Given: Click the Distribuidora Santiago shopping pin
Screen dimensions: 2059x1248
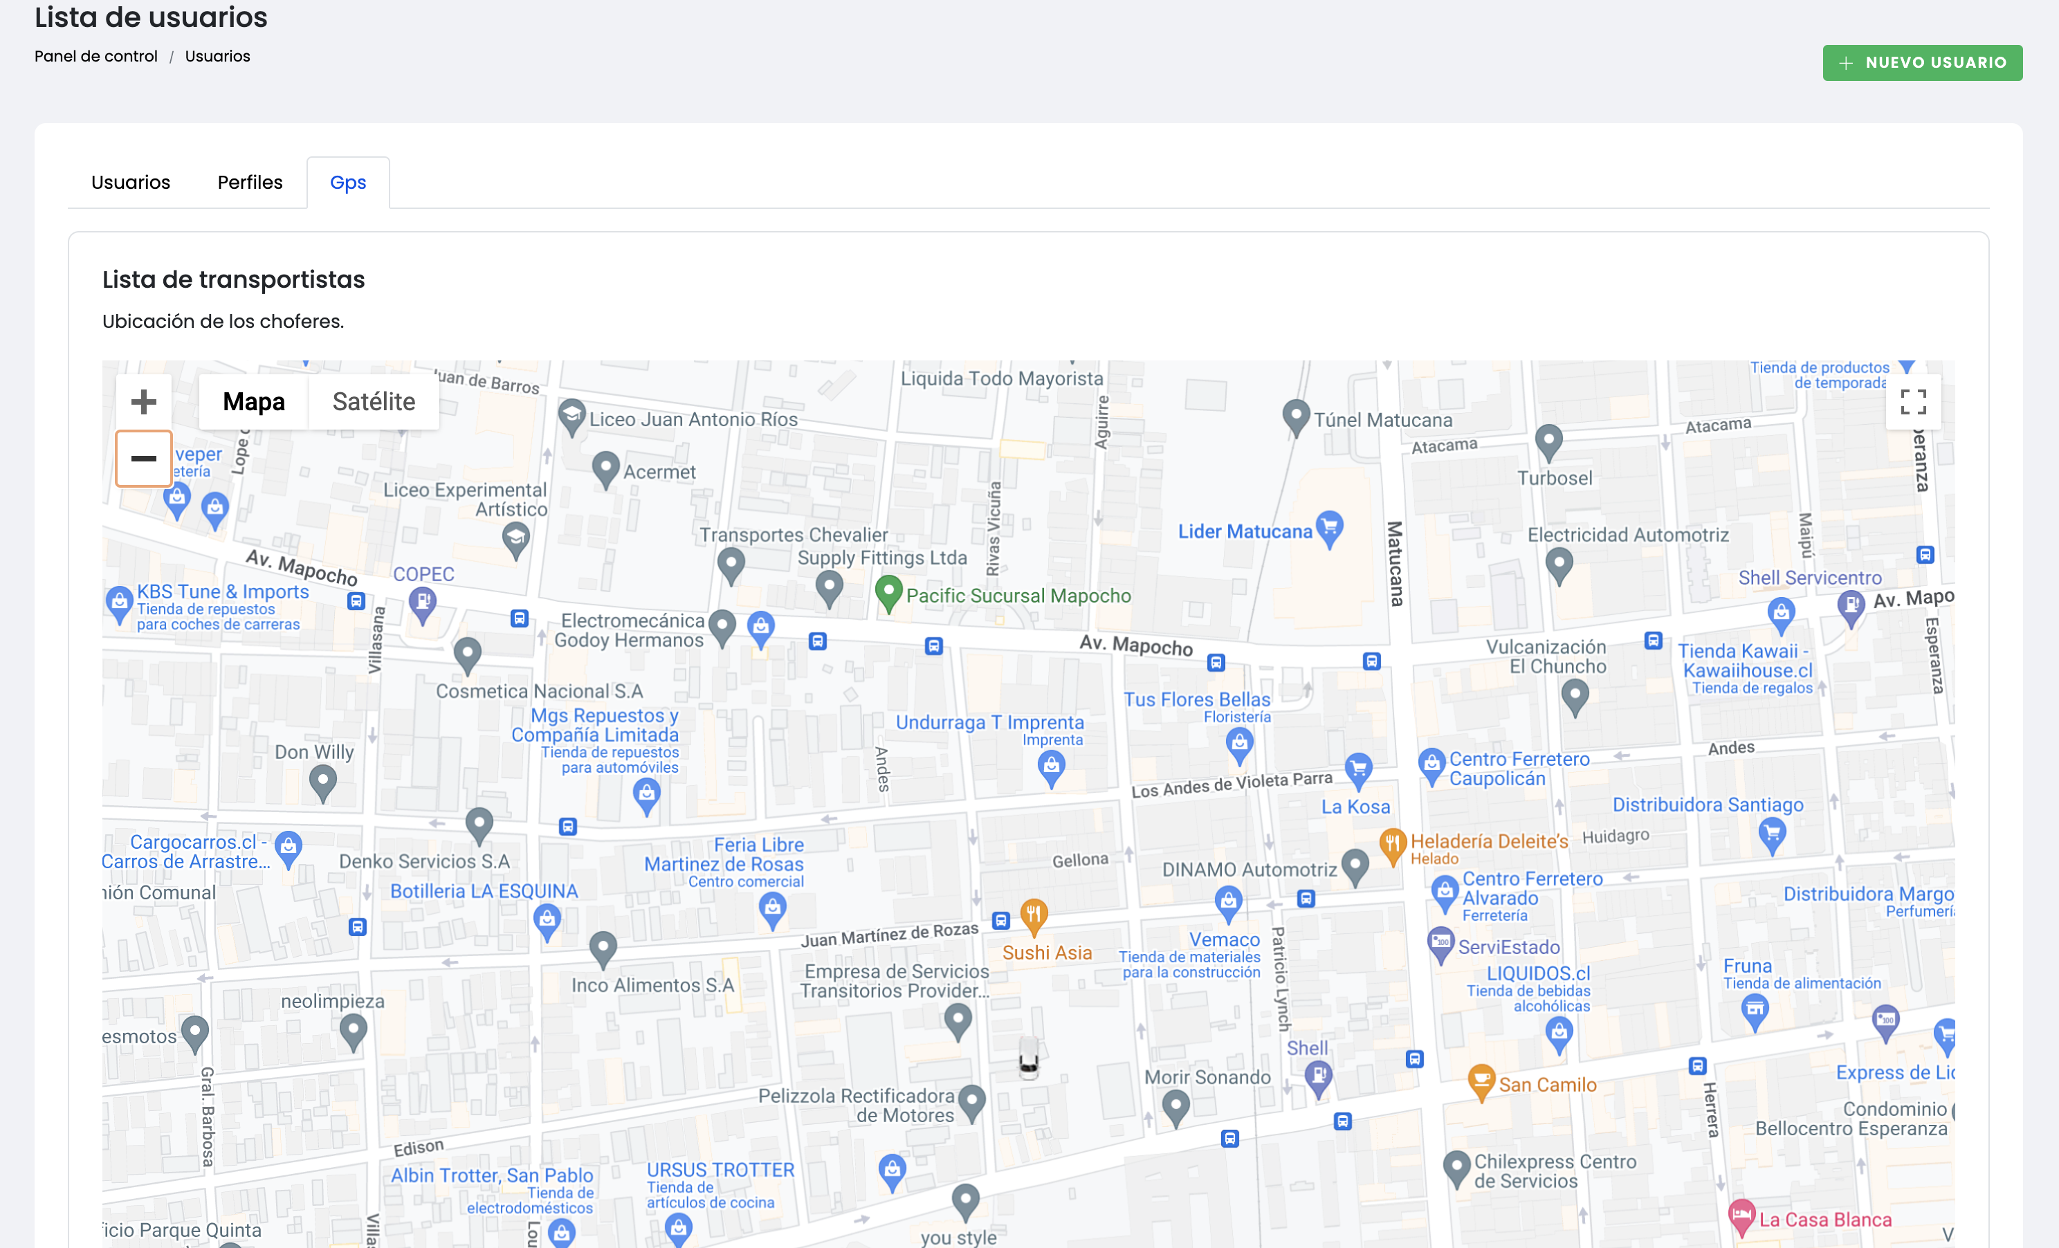Looking at the screenshot, I should click(x=1772, y=837).
